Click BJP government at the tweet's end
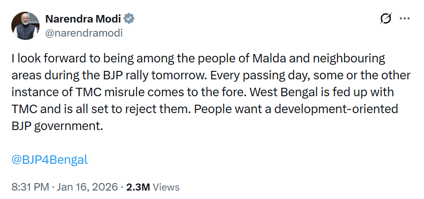Screen dimensions: 424x199 [x=56, y=126]
